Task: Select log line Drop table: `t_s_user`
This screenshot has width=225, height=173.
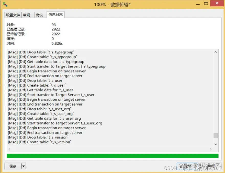Action: [36, 80]
